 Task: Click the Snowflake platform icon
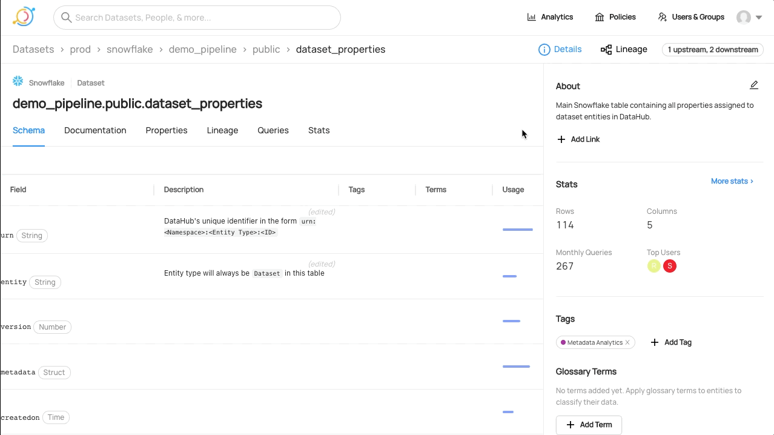(x=18, y=82)
